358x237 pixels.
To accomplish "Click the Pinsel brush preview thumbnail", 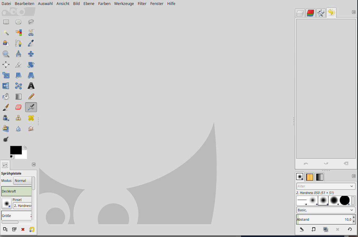I will pyautogui.click(x=7, y=203).
